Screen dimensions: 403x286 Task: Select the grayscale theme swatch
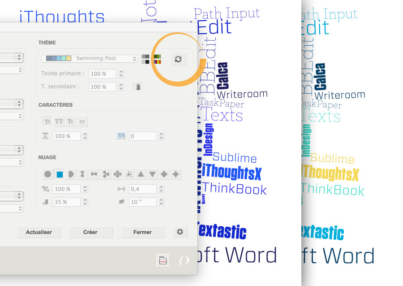tap(146, 59)
